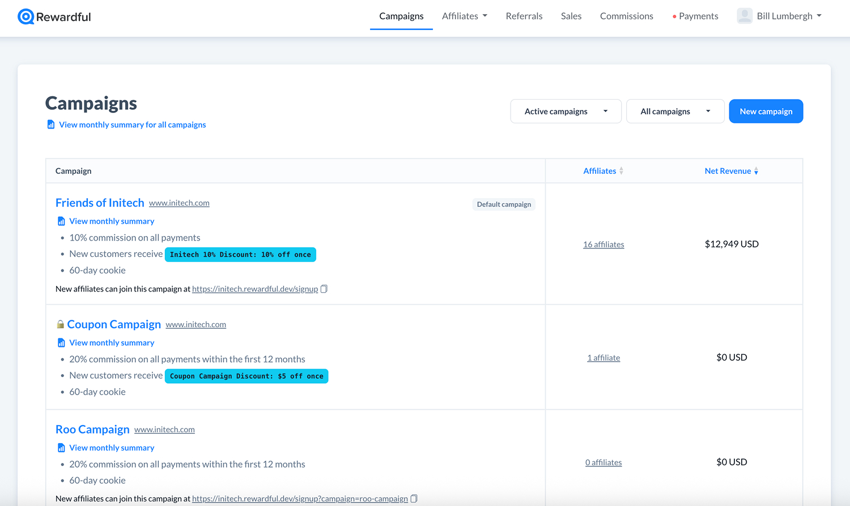Expand the Bill Lumbergh account menu
Image resolution: width=850 pixels, height=506 pixels.
(x=789, y=16)
